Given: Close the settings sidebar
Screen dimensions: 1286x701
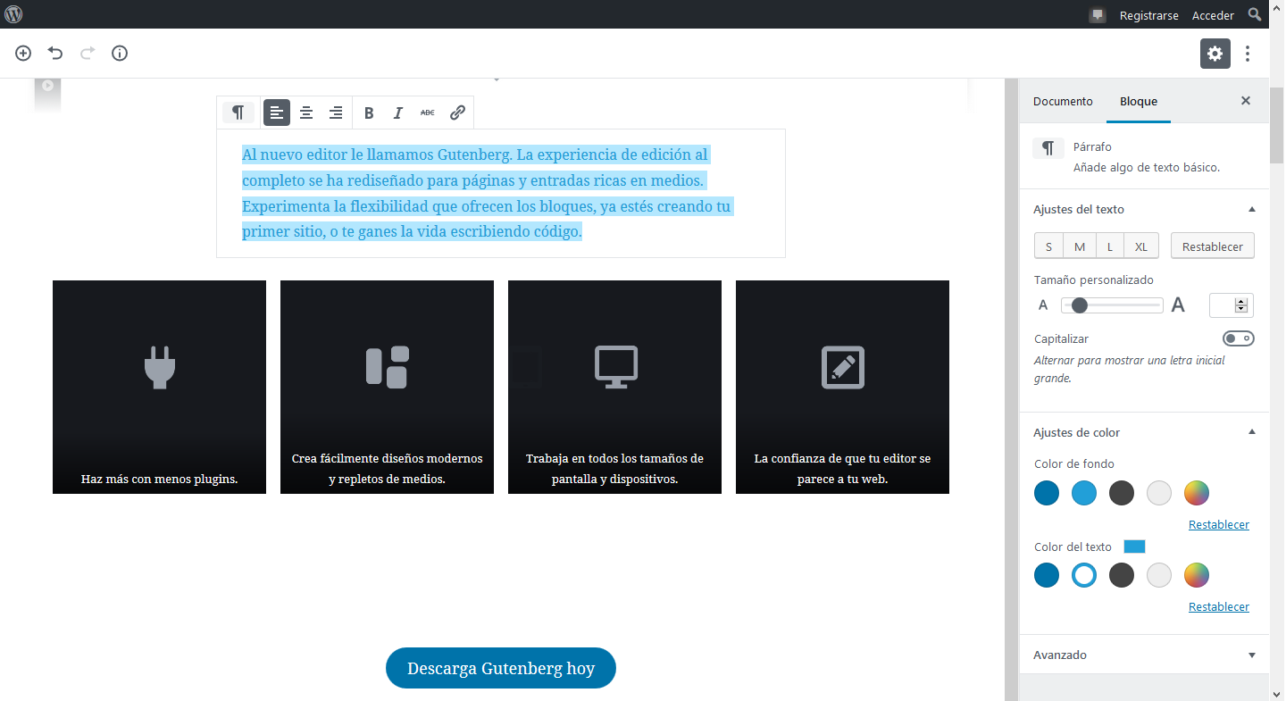Looking at the screenshot, I should point(1246,101).
